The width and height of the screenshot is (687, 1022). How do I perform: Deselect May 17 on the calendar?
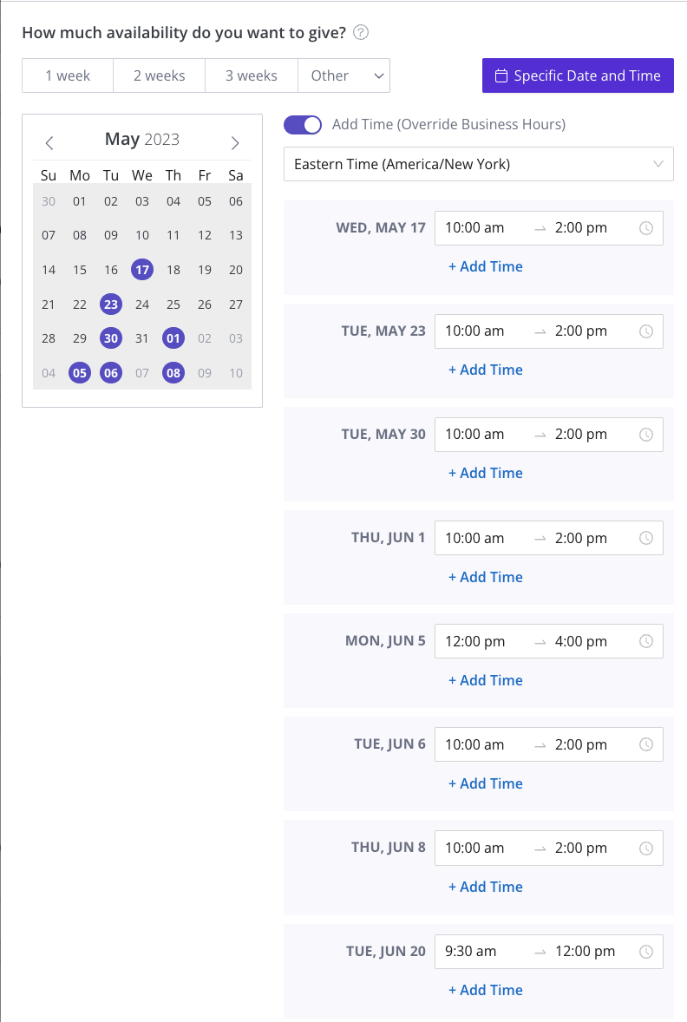(x=142, y=269)
